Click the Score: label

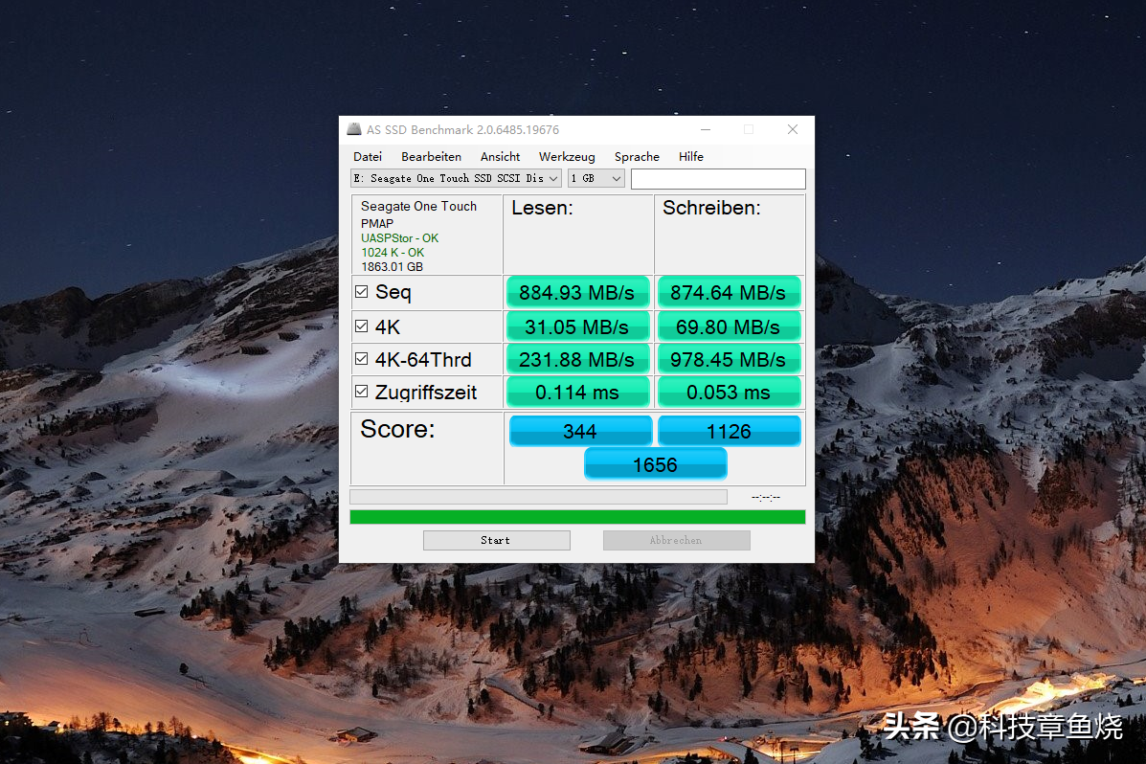click(x=397, y=429)
